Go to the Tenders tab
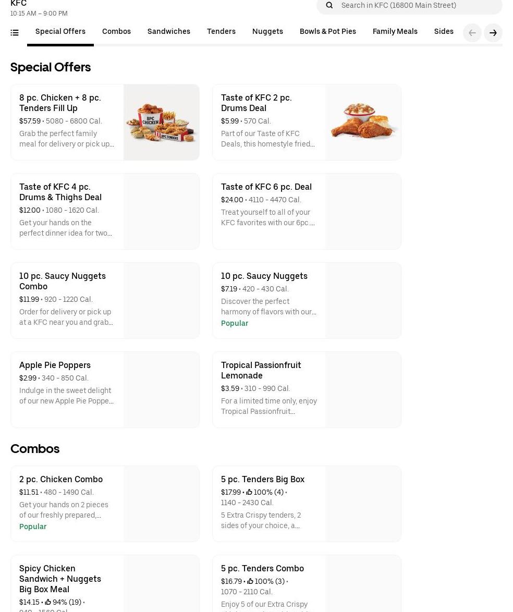The image size is (513, 612). 221,31
